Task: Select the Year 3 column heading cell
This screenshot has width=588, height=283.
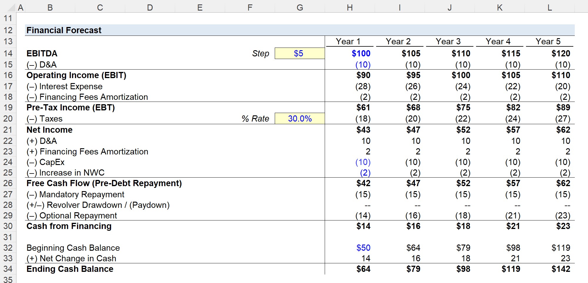Action: (449, 41)
